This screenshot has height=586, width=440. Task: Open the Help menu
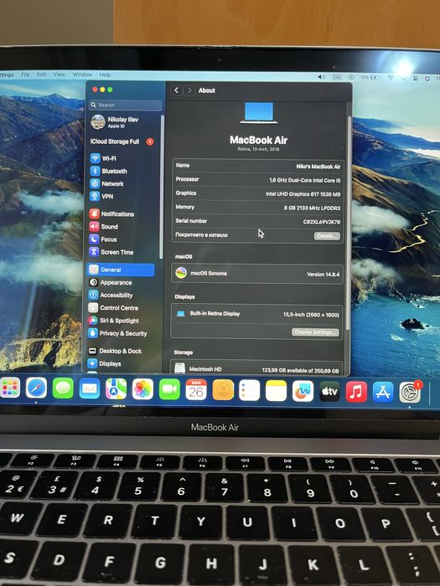[105, 75]
